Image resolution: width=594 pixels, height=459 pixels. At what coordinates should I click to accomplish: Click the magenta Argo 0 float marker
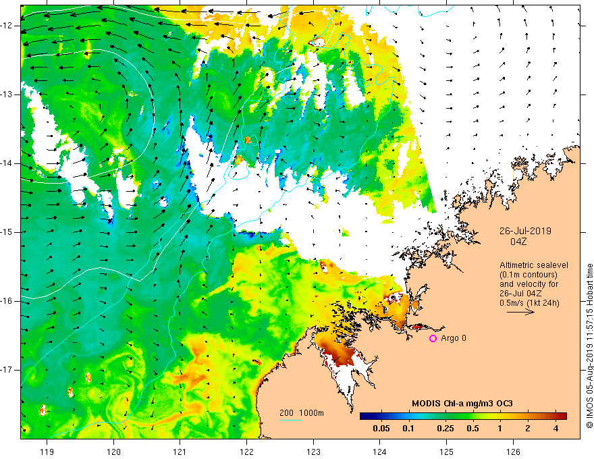(433, 339)
